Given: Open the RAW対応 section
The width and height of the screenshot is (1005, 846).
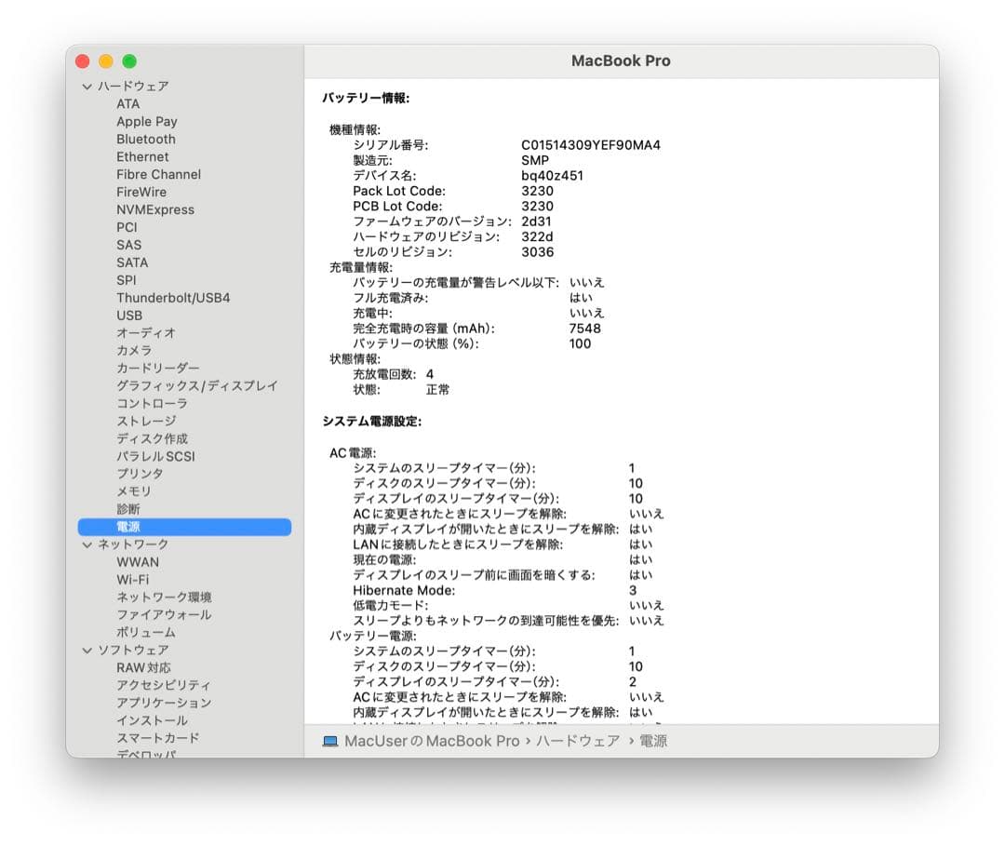Looking at the screenshot, I should [142, 667].
